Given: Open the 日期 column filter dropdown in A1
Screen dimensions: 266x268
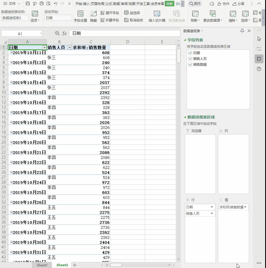Looking at the screenshot, I should click(x=44, y=47).
